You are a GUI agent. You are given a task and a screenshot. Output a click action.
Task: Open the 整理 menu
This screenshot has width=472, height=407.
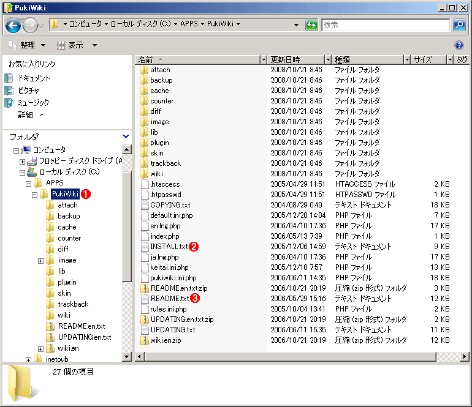[27, 45]
